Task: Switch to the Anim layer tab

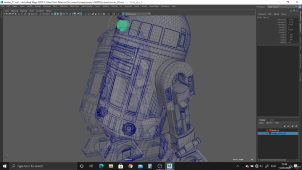Action: pos(272,120)
